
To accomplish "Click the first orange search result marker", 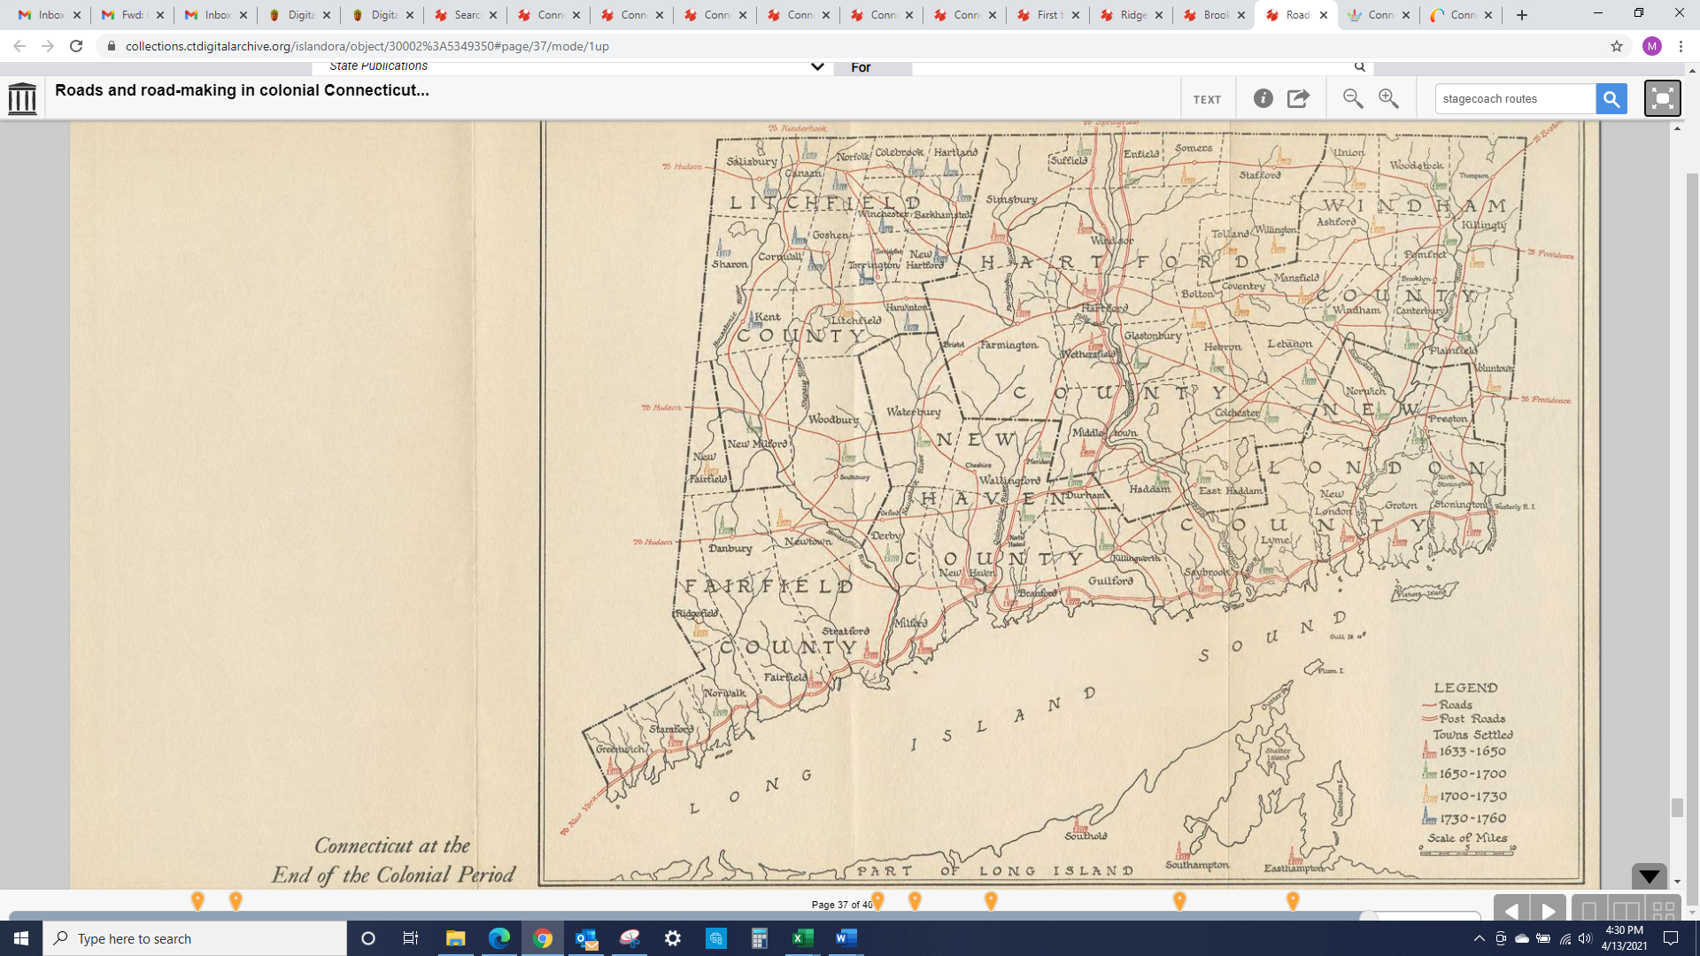I will [197, 900].
